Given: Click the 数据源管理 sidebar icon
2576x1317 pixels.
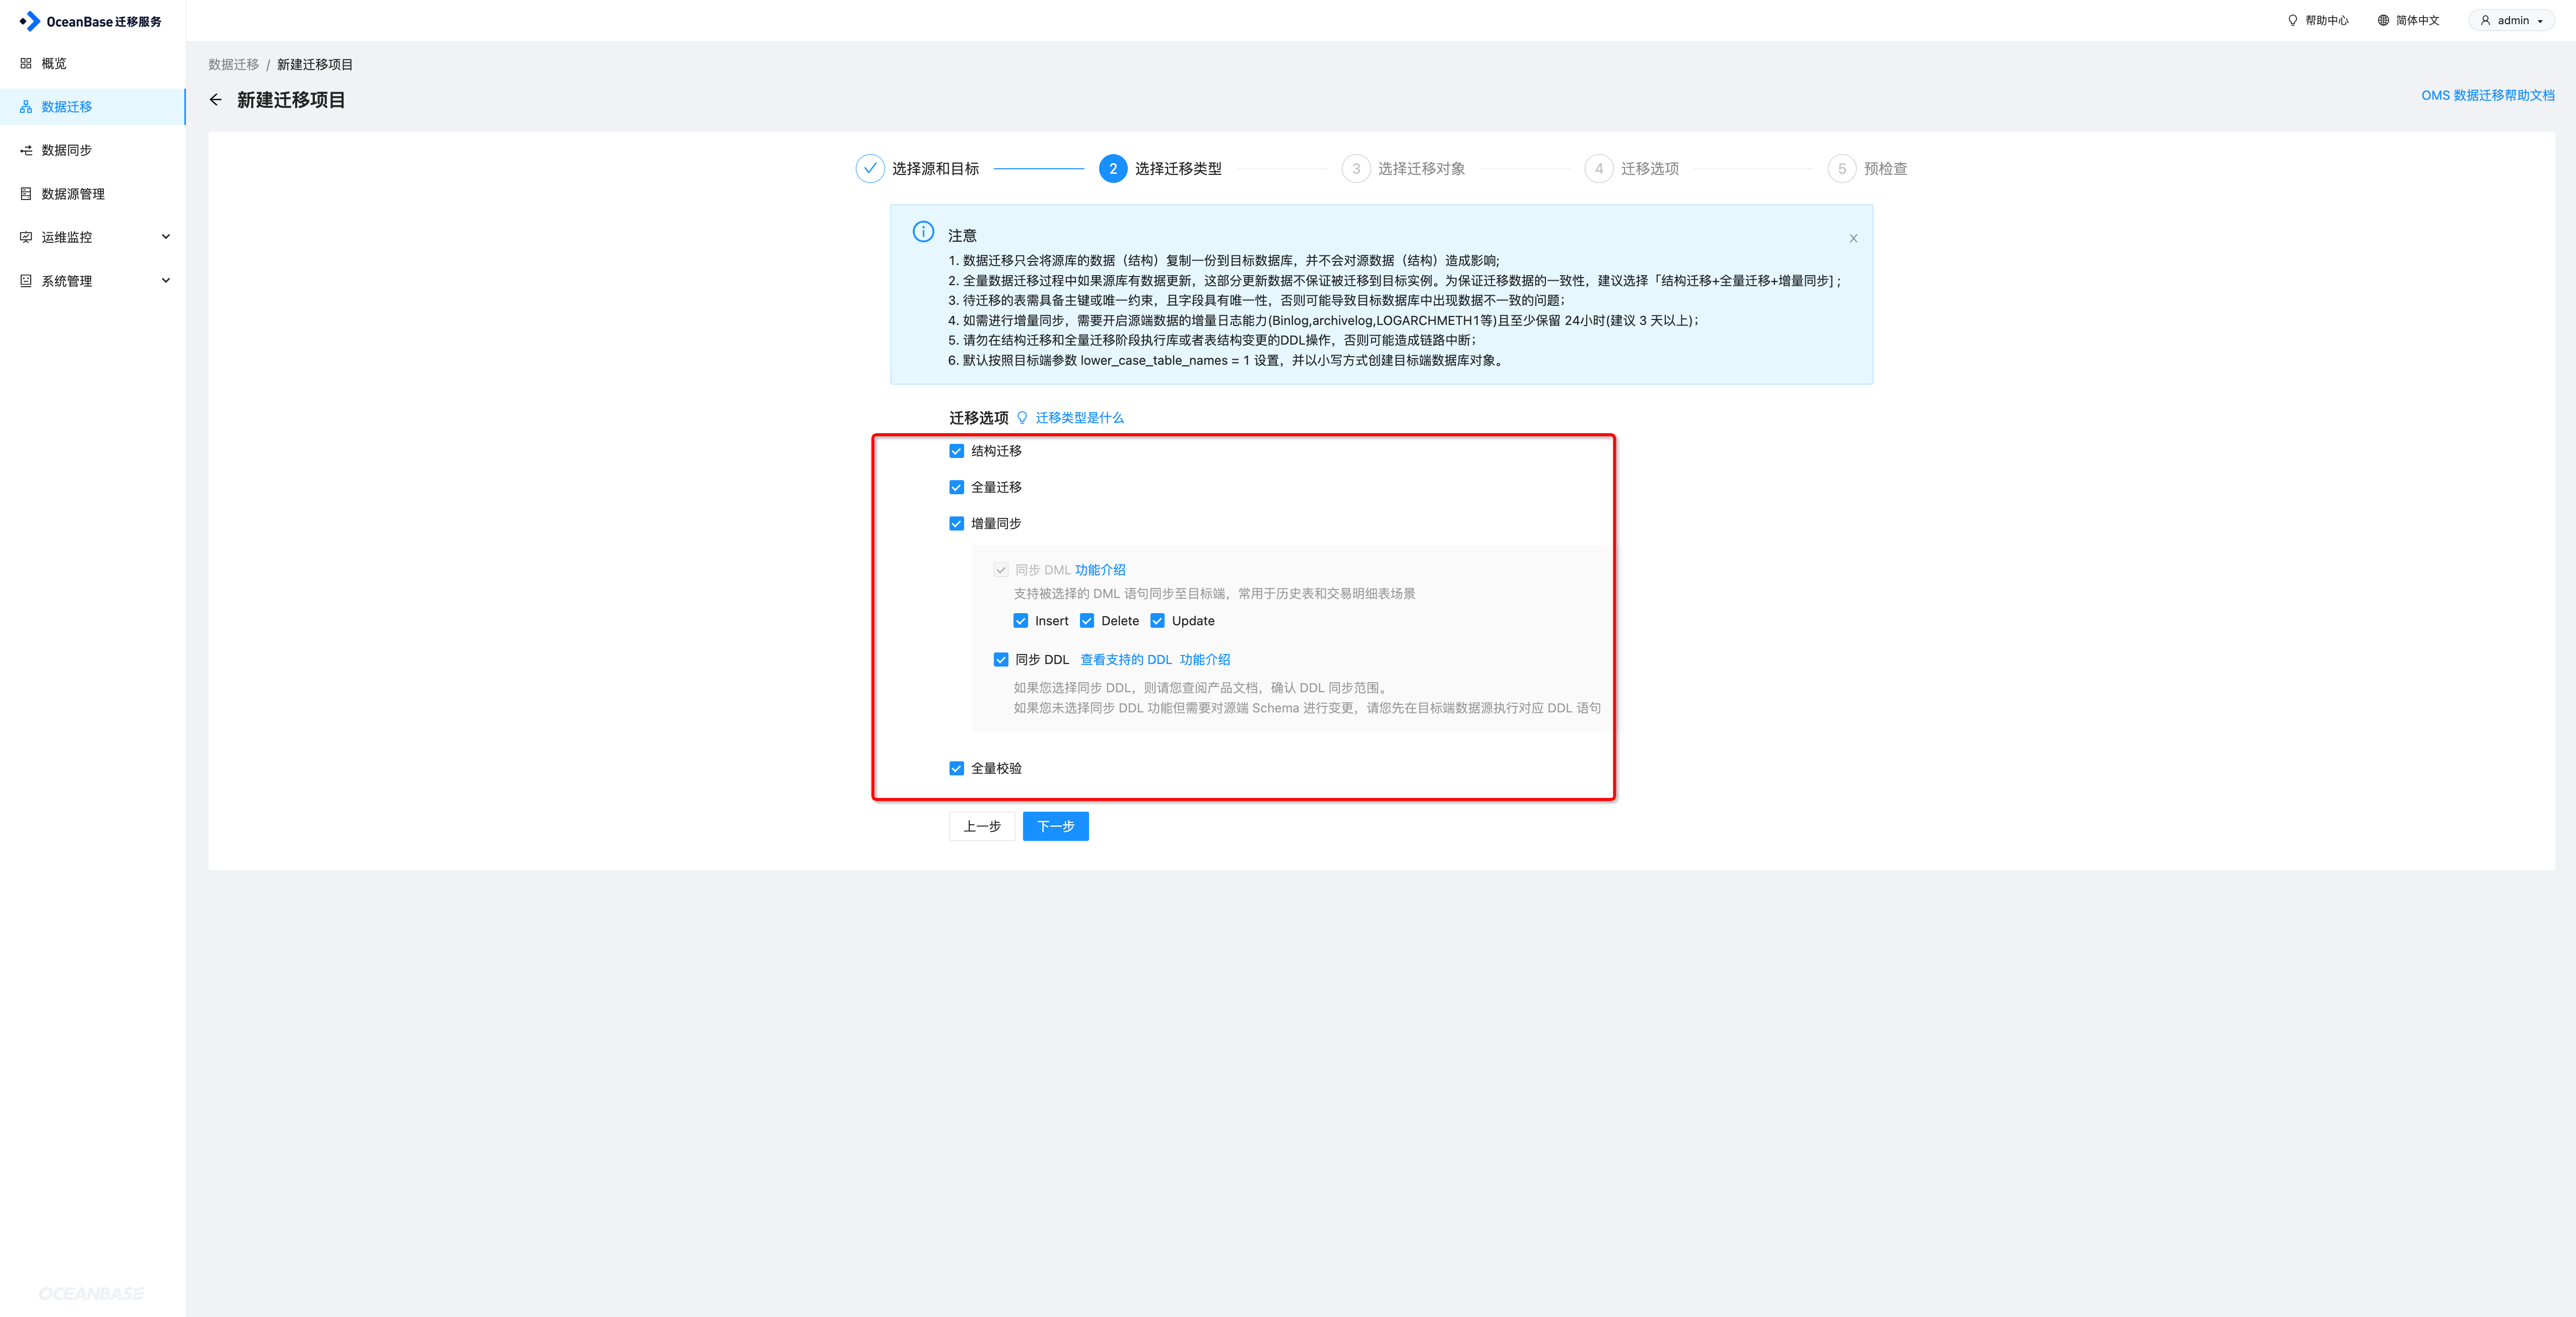Looking at the screenshot, I should tap(26, 194).
